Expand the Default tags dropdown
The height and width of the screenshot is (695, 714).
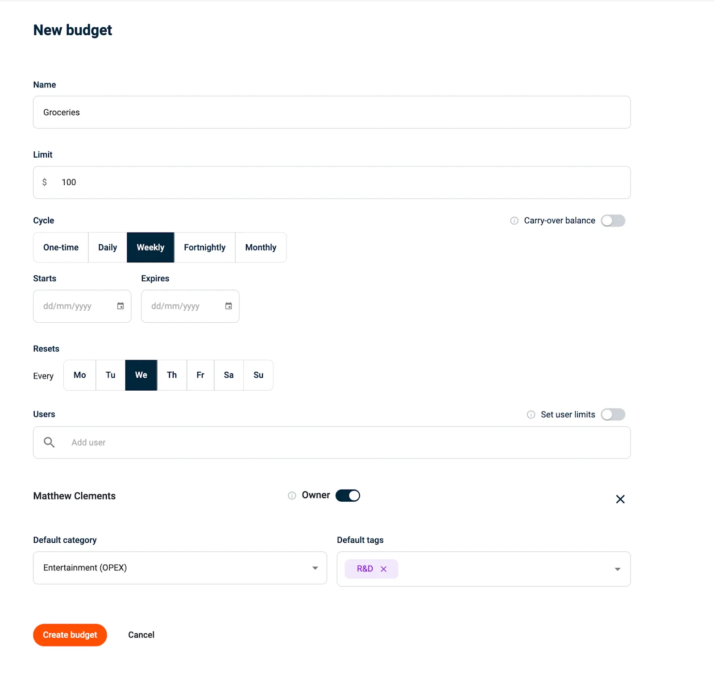[618, 569]
